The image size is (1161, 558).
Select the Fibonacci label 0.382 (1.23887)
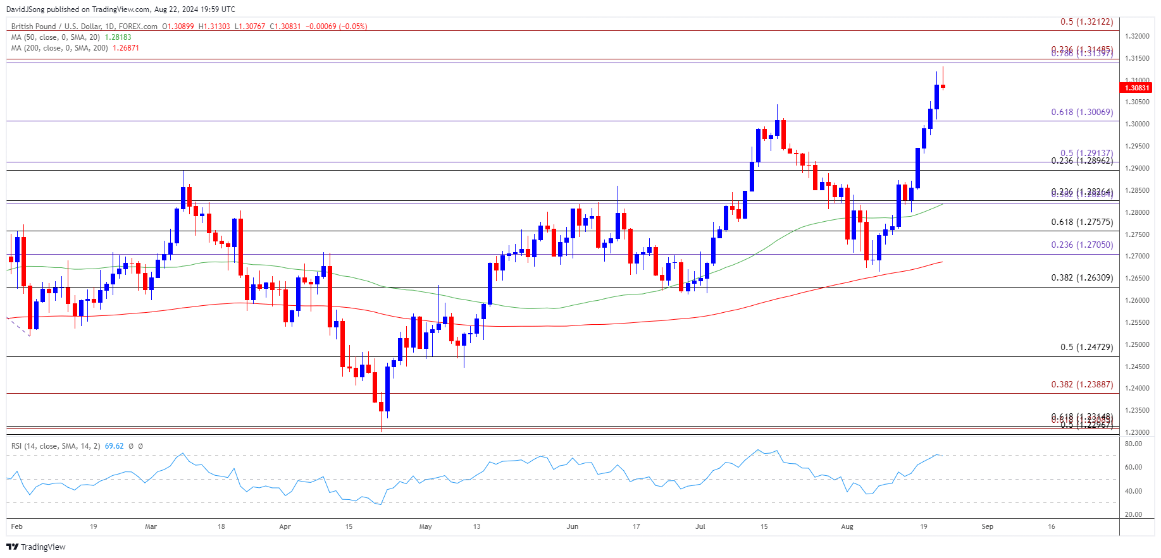1083,385
